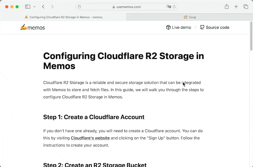Open the Source code link
The image size is (253, 167).
(215, 28)
